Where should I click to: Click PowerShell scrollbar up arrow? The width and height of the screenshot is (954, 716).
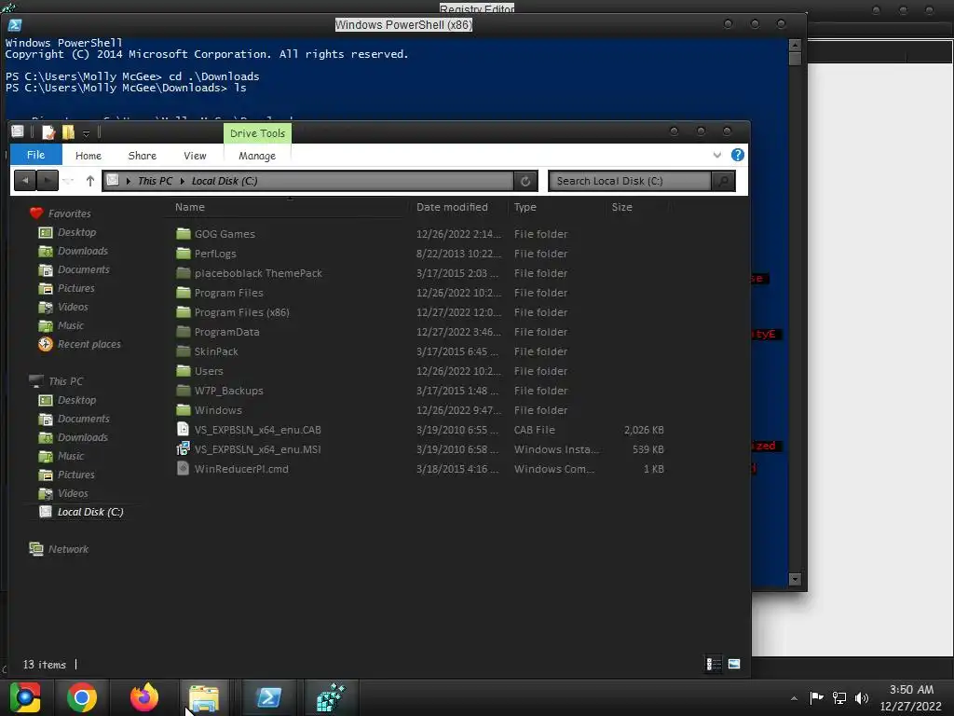(x=795, y=45)
